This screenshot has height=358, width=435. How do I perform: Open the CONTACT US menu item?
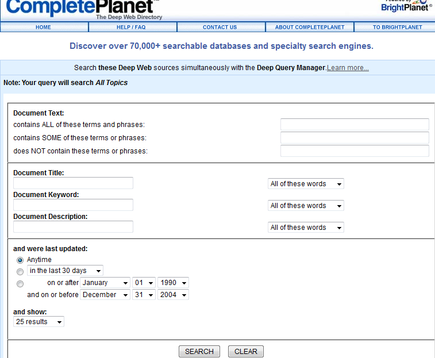pos(220,27)
